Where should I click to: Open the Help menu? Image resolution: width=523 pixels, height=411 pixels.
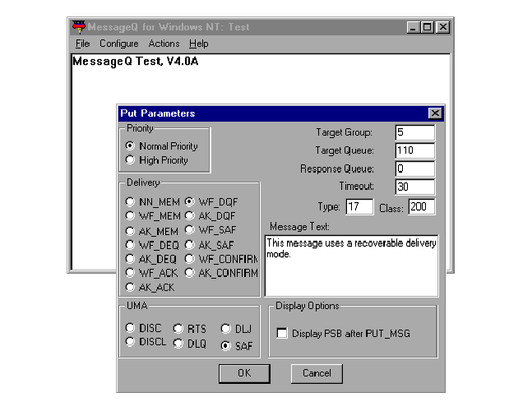198,44
